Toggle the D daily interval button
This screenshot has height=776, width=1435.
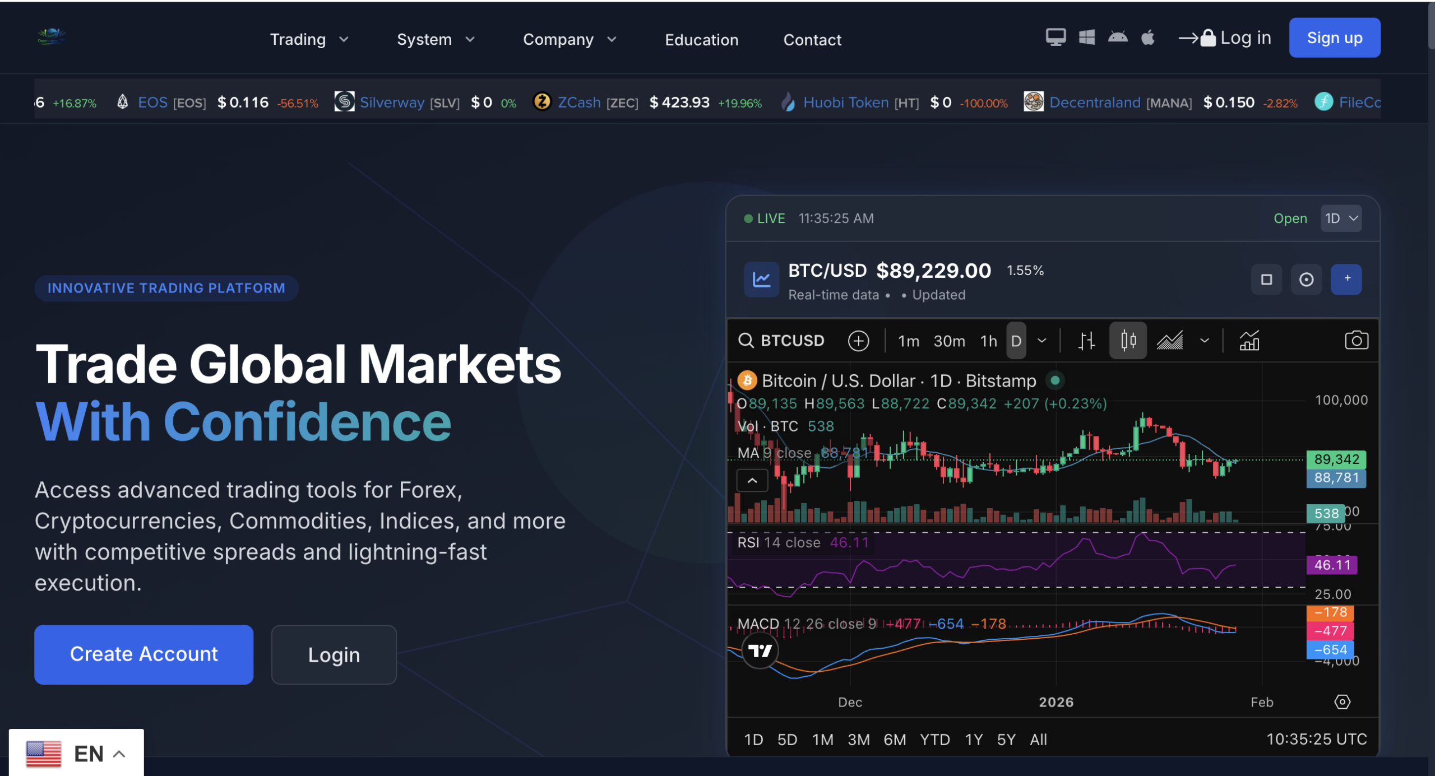(1016, 341)
